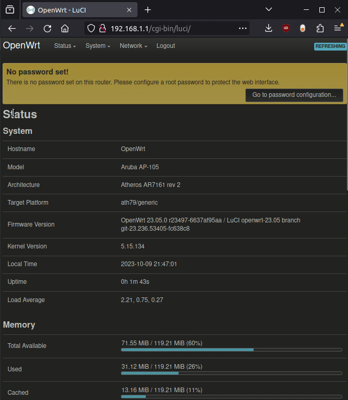Screen dimensions: 348x400
Task: Open the Firefox application menu
Action: pos(338,28)
